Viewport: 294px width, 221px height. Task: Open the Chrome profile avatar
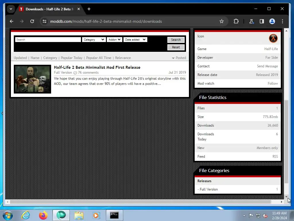pos(272,21)
